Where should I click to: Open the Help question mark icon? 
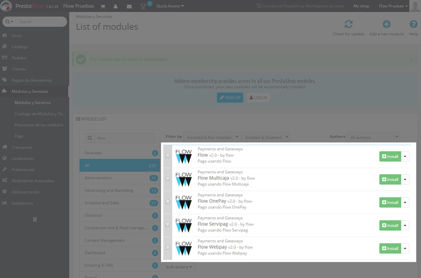pyautogui.click(x=414, y=24)
